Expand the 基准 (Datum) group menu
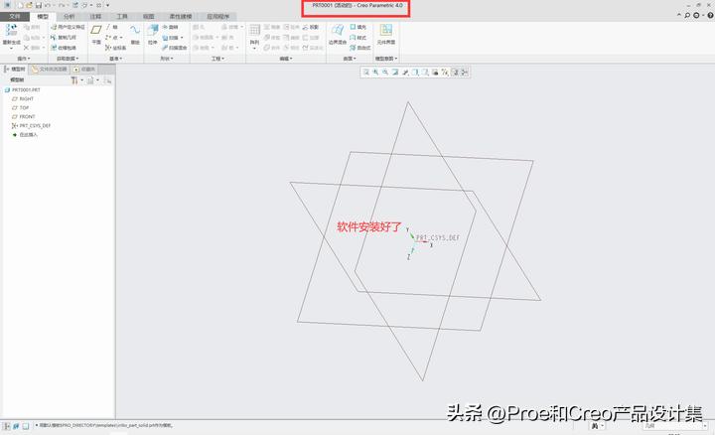715x435 pixels. point(116,59)
